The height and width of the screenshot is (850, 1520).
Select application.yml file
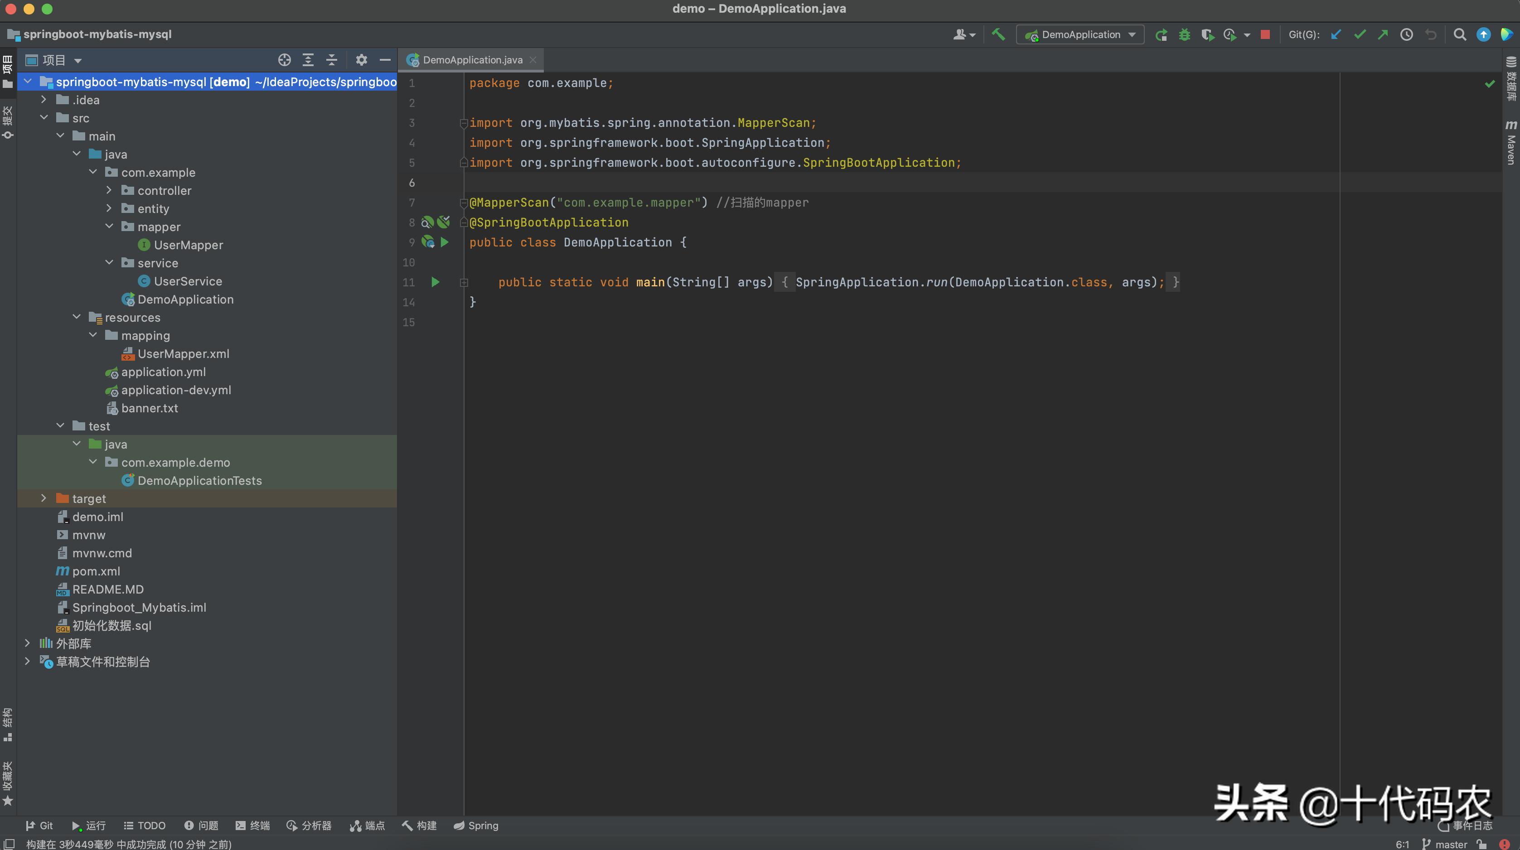[163, 372]
